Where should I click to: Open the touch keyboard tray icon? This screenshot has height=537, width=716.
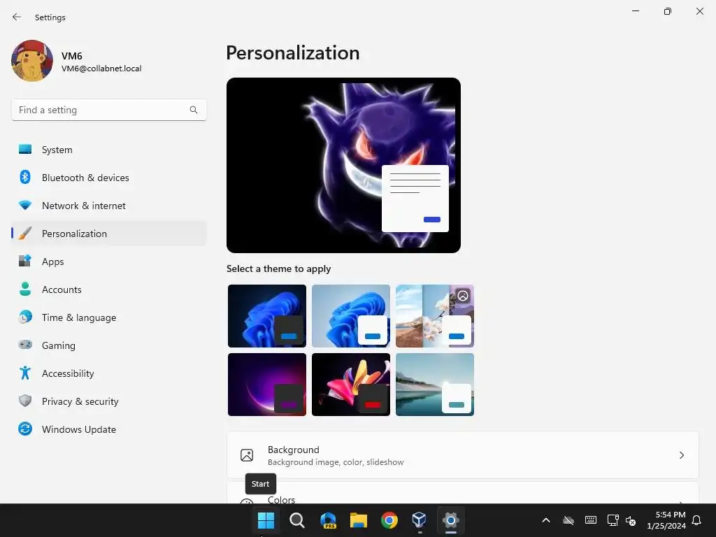[590, 520]
